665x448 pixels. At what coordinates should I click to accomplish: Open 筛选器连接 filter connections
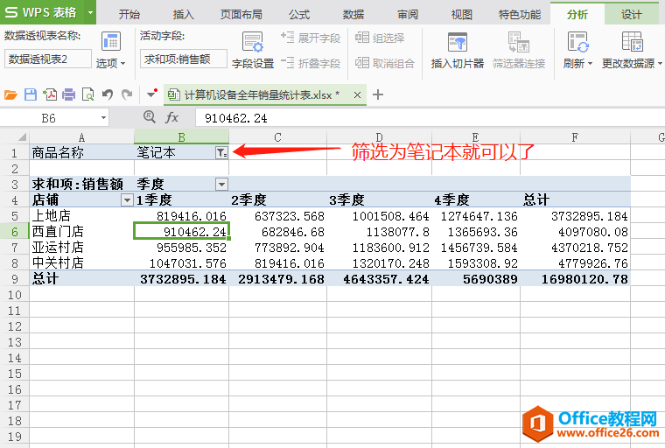point(519,50)
